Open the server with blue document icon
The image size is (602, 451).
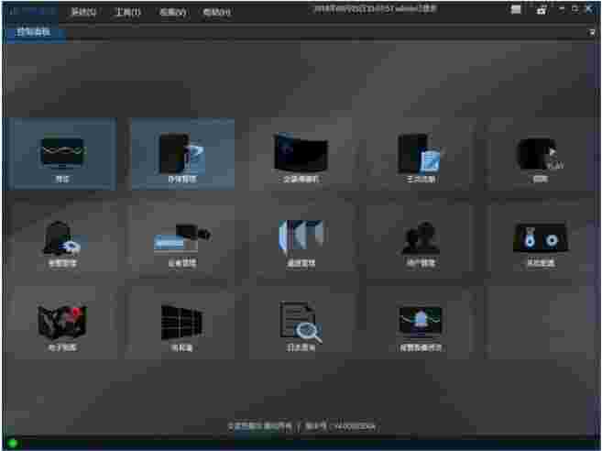(421, 154)
